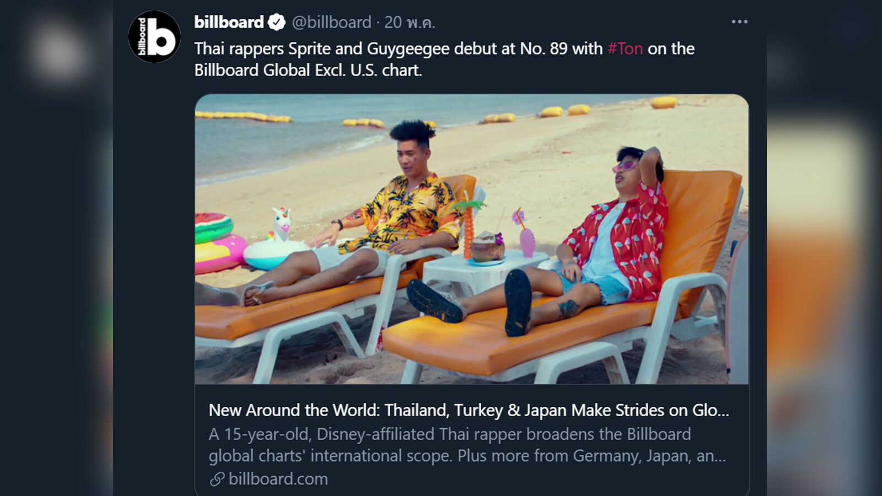Click the @billboard handle
This screenshot has height=496, width=882.
point(331,22)
